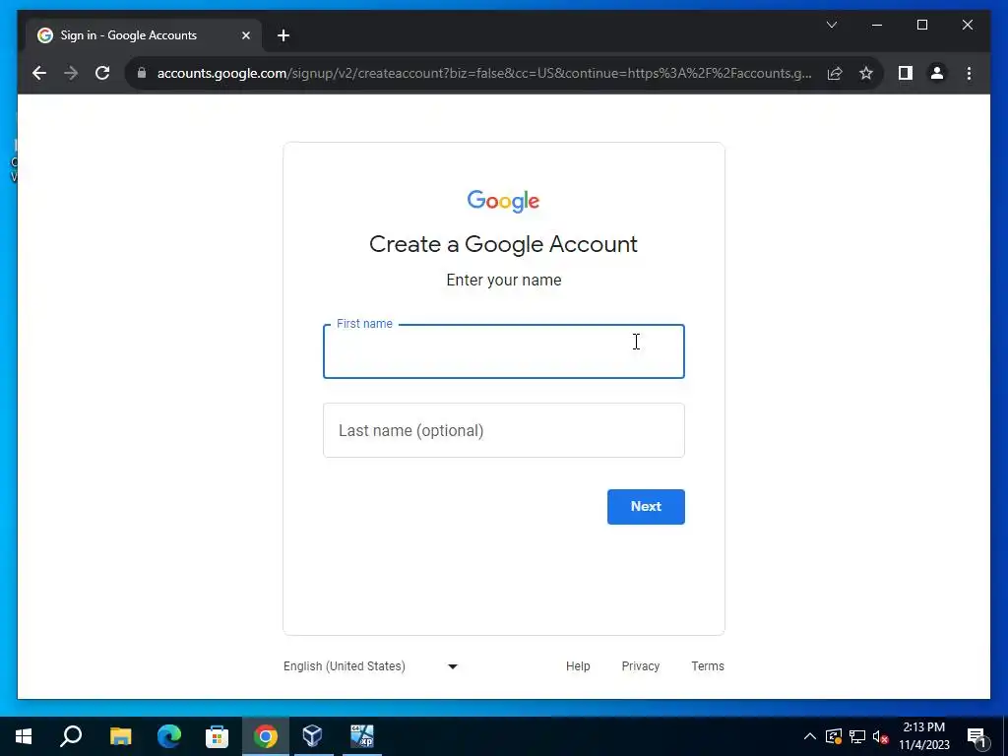This screenshot has height=756, width=1008.
Task: Open the Privacy link
Action: tap(640, 666)
